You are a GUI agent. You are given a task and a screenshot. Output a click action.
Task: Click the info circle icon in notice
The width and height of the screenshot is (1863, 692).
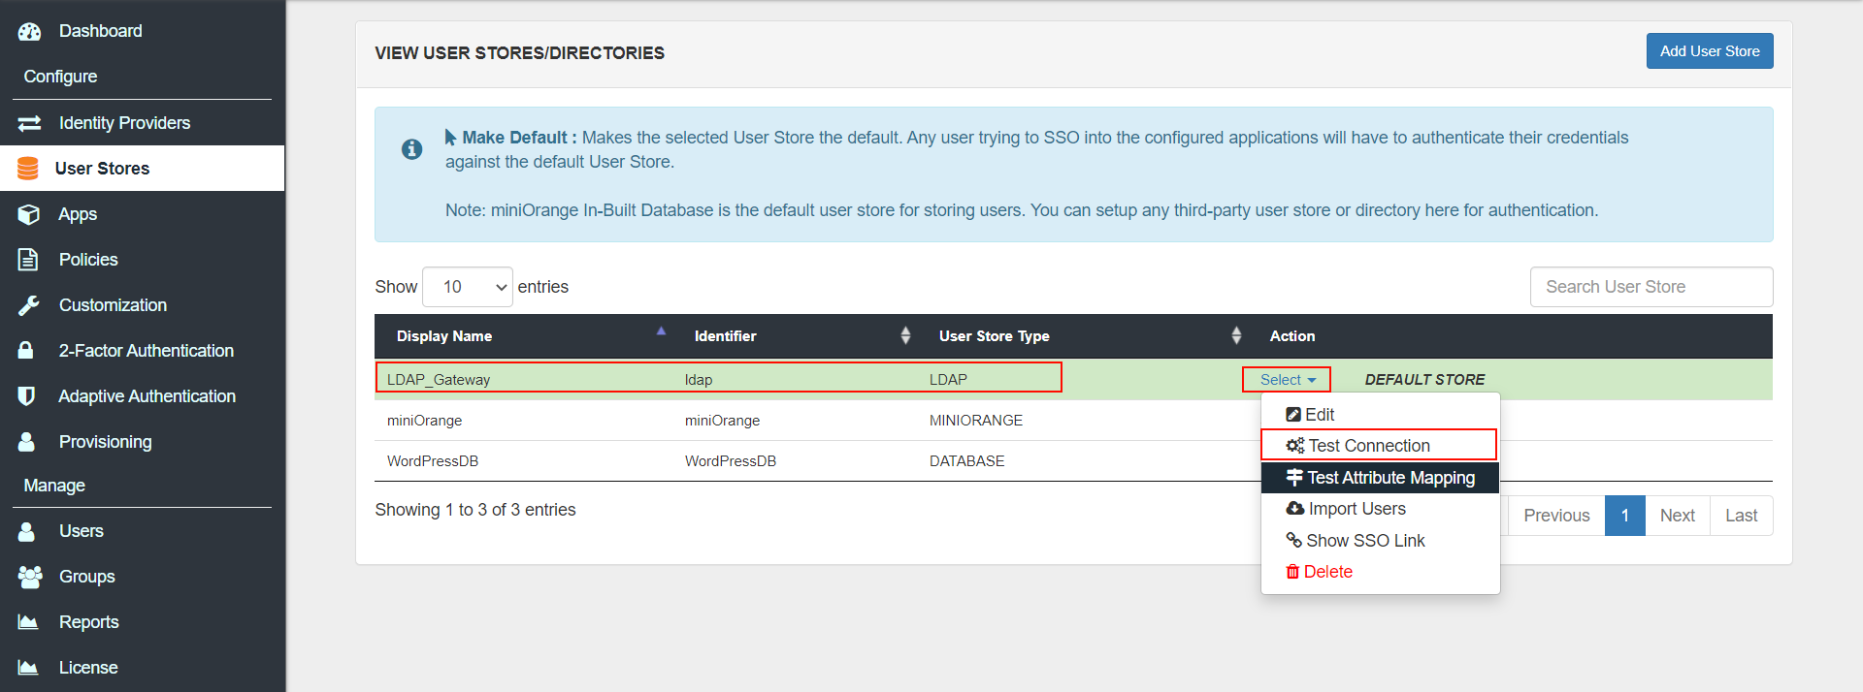coord(411,149)
